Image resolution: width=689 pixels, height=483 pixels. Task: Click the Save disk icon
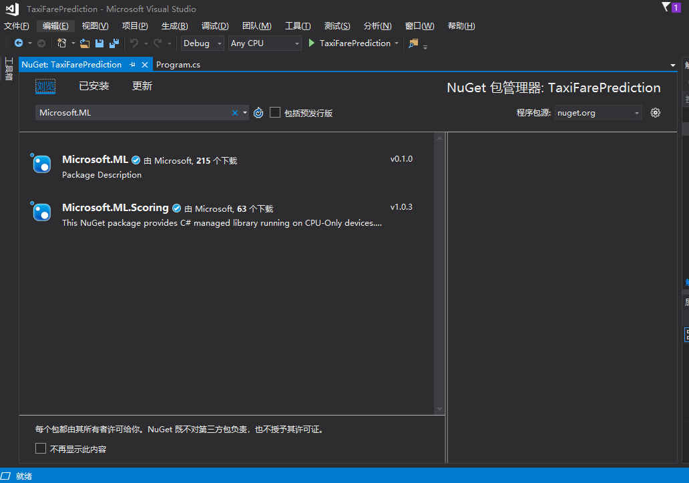99,43
